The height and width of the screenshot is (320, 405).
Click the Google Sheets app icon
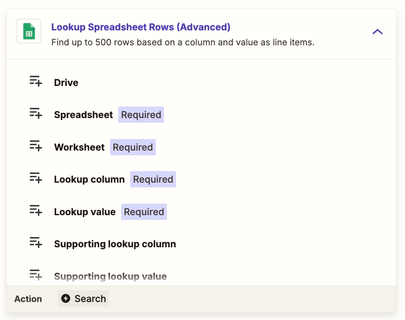coord(29,31)
